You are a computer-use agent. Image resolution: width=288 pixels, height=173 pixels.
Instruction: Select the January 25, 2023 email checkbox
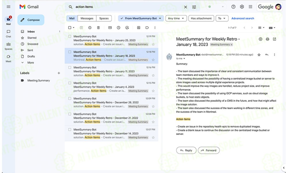(x=70, y=36)
